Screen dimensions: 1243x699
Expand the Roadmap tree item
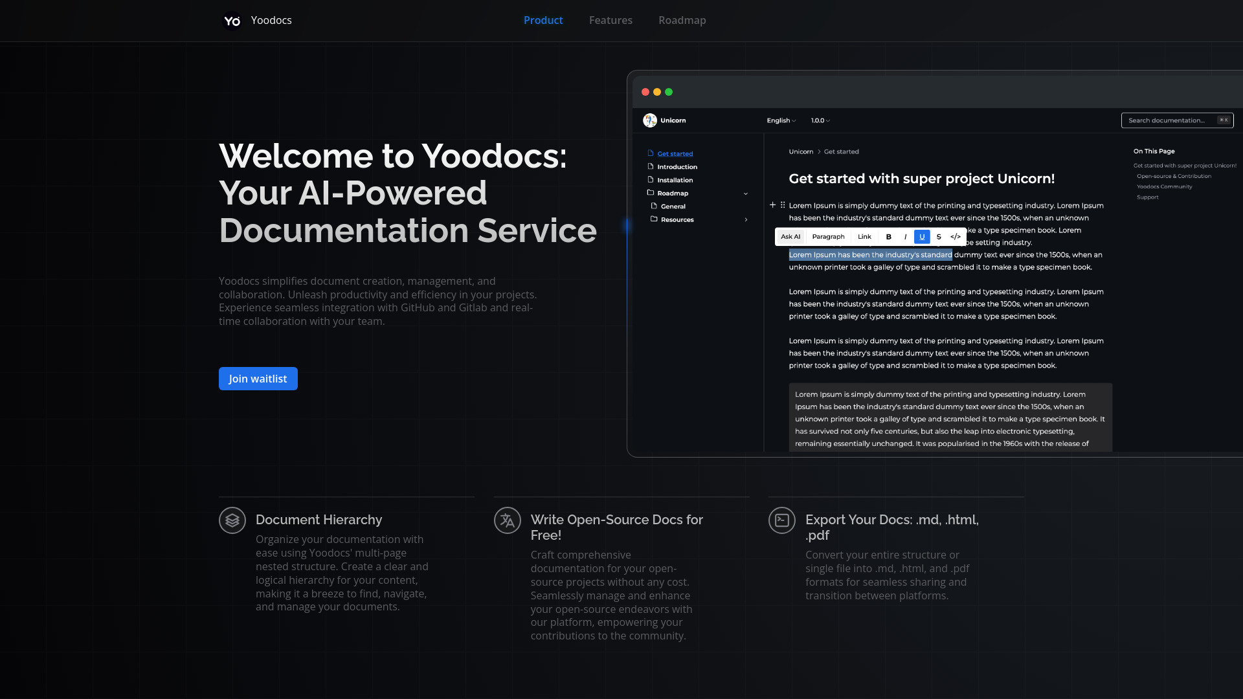point(745,193)
